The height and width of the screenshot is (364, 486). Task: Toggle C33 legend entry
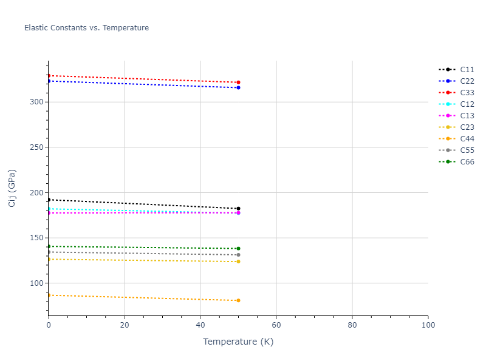(467, 93)
